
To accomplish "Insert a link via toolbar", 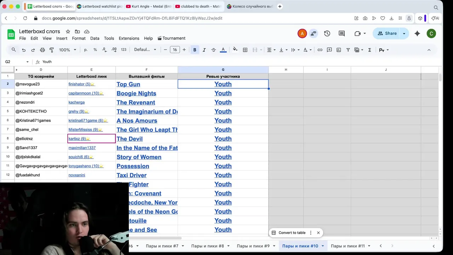I will tap(320, 50).
